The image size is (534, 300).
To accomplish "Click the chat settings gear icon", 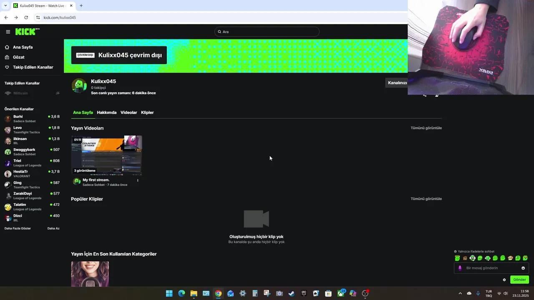I will coord(504,280).
